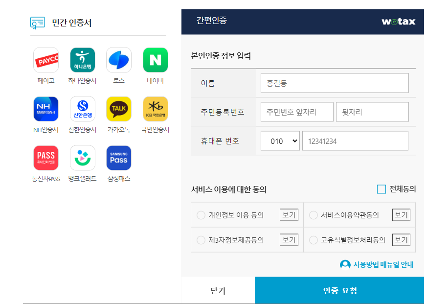Click the 하나인증서 label text
This screenshot has height=304, width=426.
[82, 81]
